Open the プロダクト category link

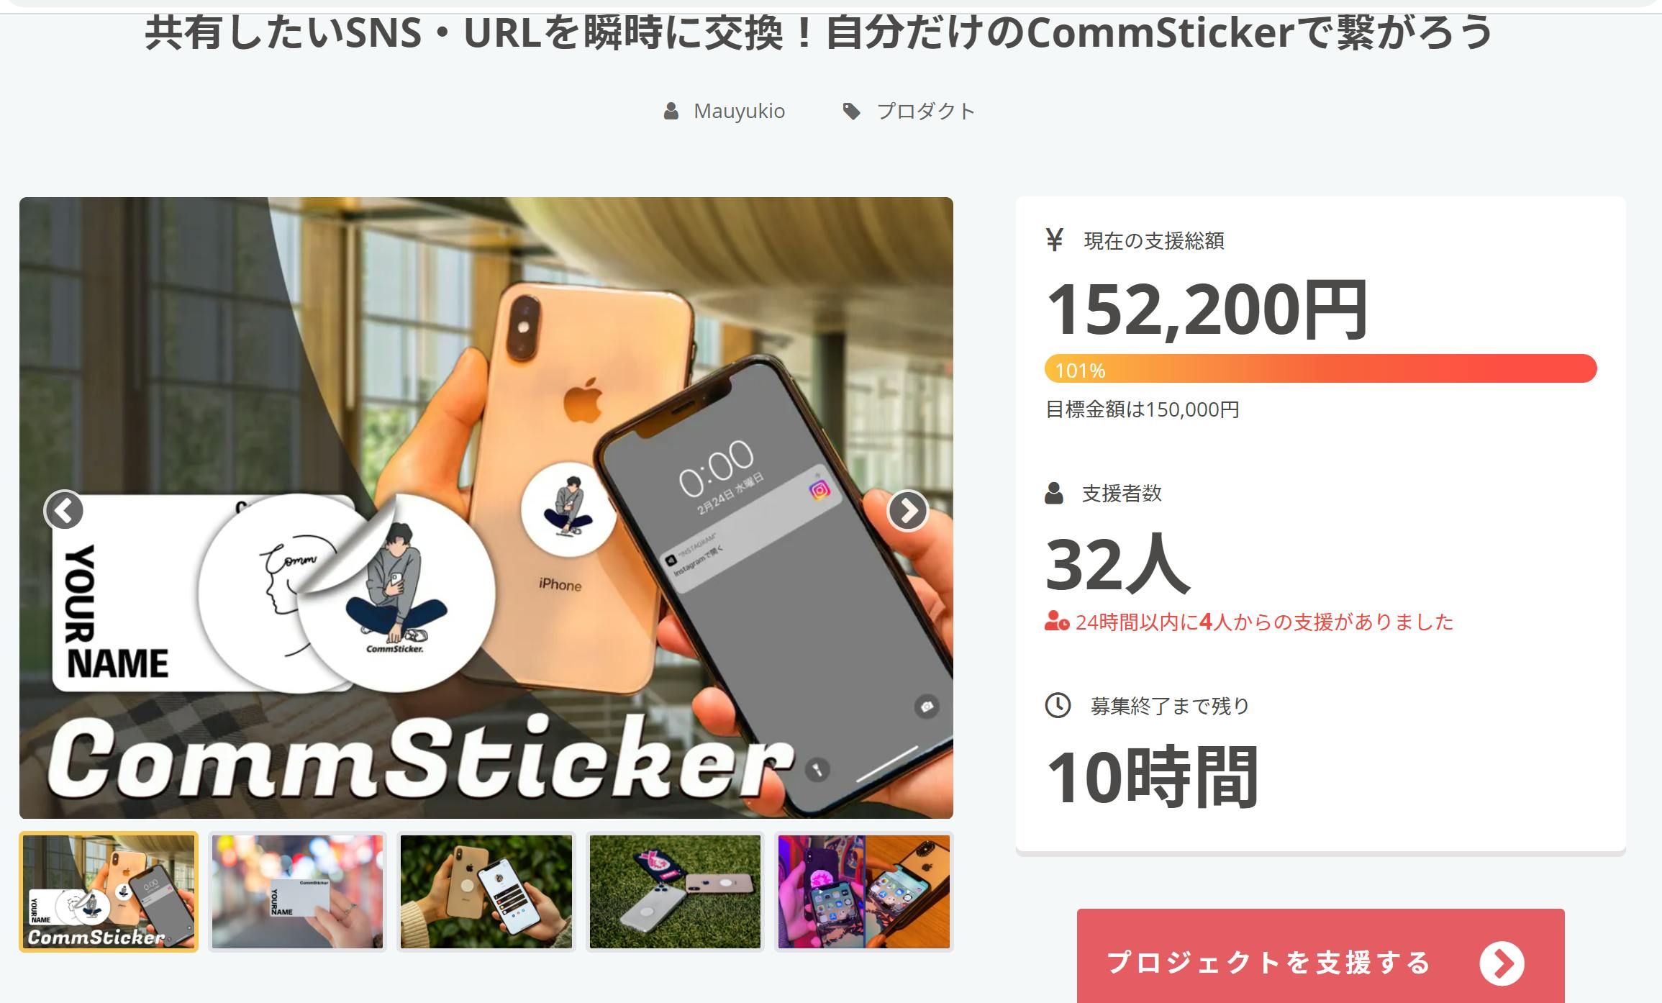[x=926, y=111]
